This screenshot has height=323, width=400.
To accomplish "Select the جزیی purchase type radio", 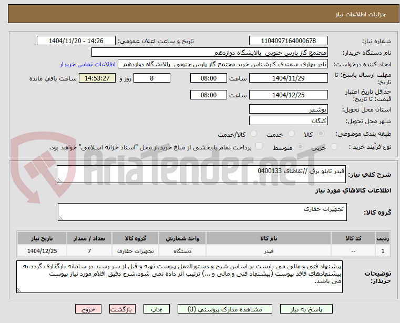I will [334, 147].
